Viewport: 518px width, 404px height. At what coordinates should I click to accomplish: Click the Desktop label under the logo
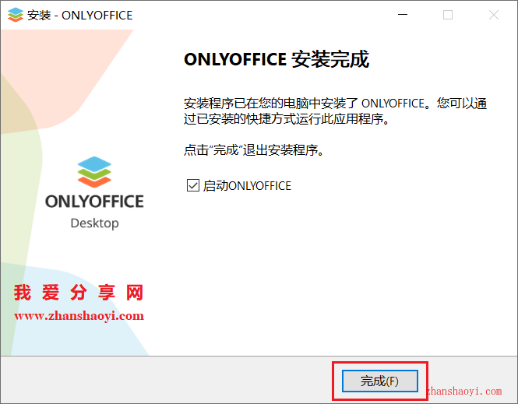click(x=94, y=223)
